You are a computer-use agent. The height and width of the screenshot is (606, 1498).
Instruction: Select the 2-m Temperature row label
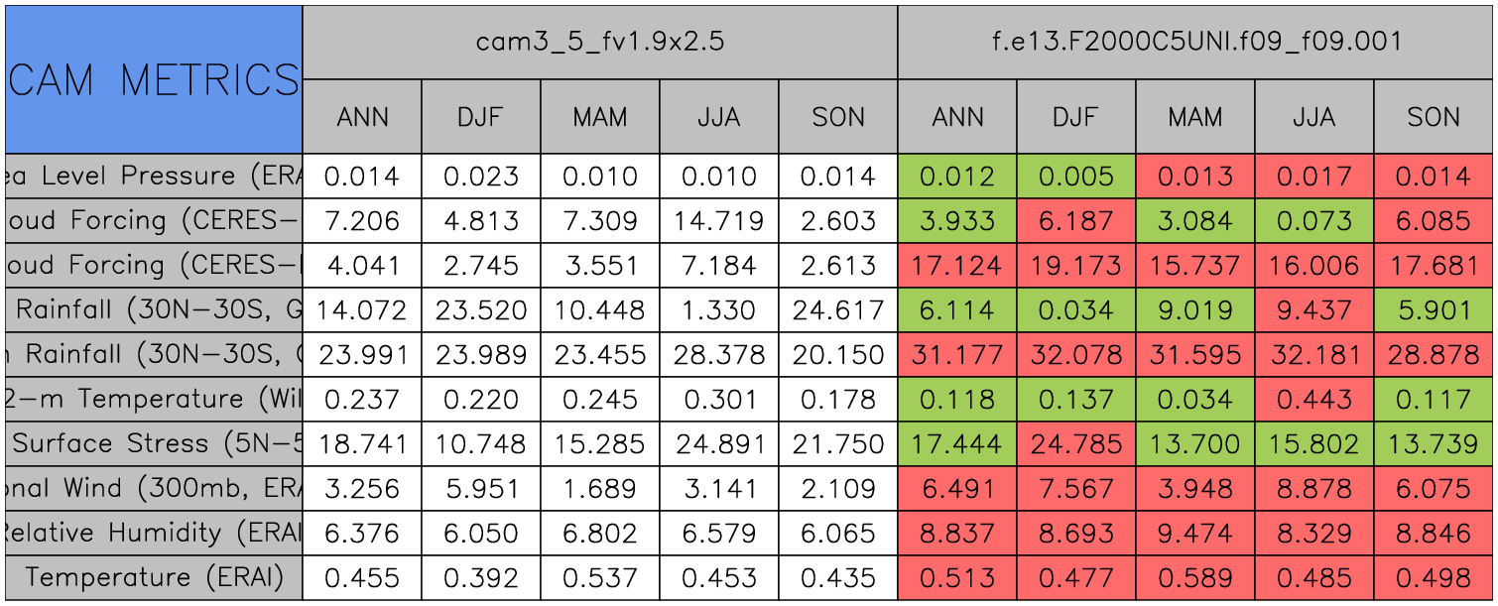154,400
